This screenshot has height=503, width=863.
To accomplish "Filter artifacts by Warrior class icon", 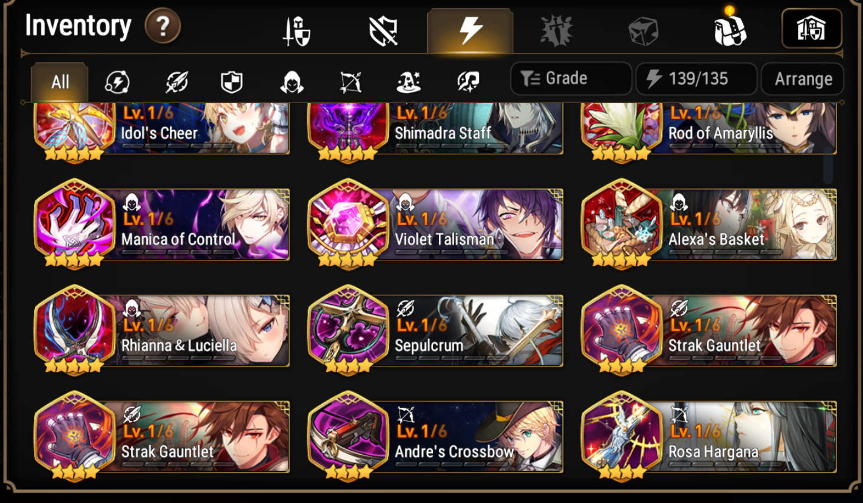I will [x=176, y=82].
